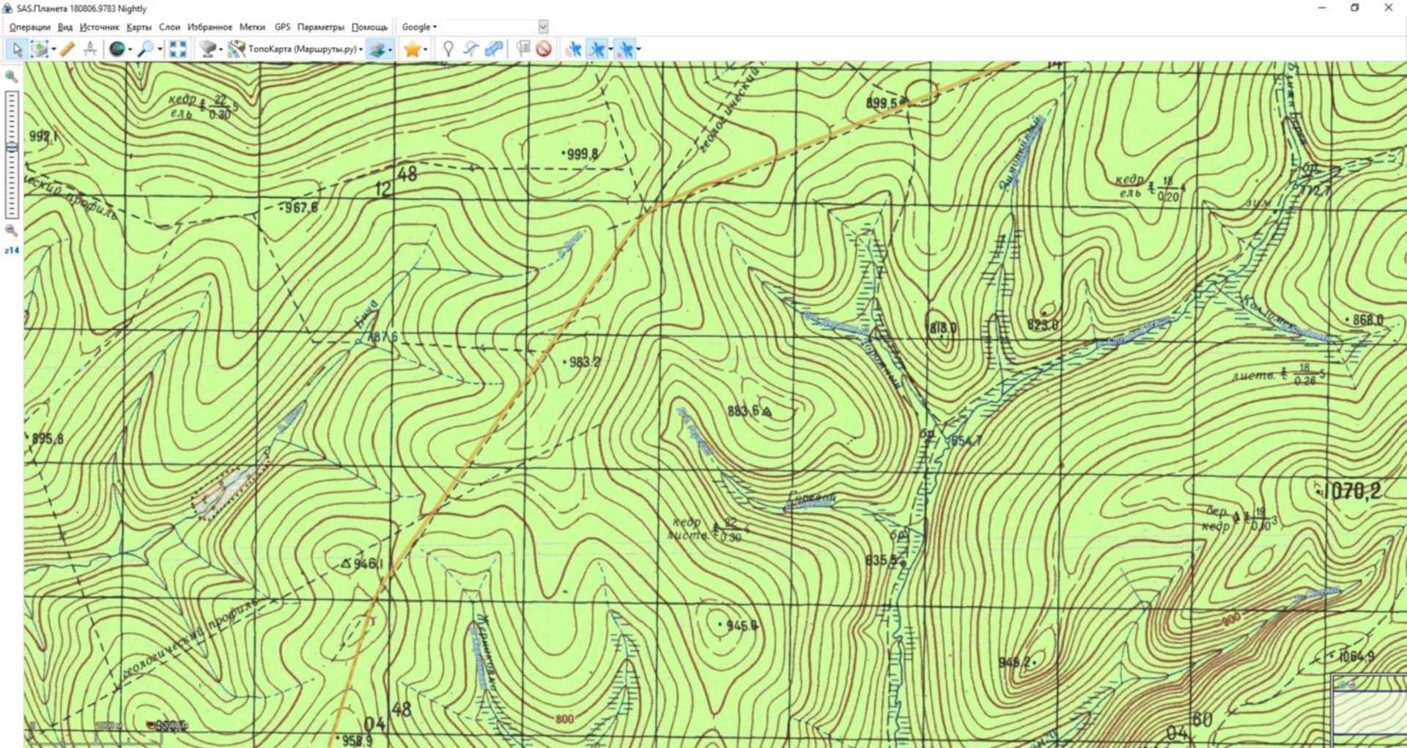Click the 883,6 triangulation point

tap(767, 412)
